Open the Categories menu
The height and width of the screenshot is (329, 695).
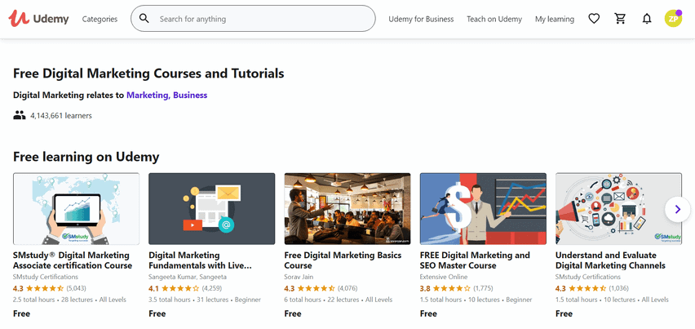[100, 19]
